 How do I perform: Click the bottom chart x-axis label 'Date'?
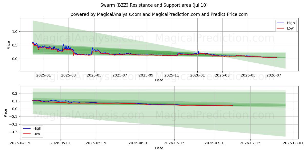point(159,148)
